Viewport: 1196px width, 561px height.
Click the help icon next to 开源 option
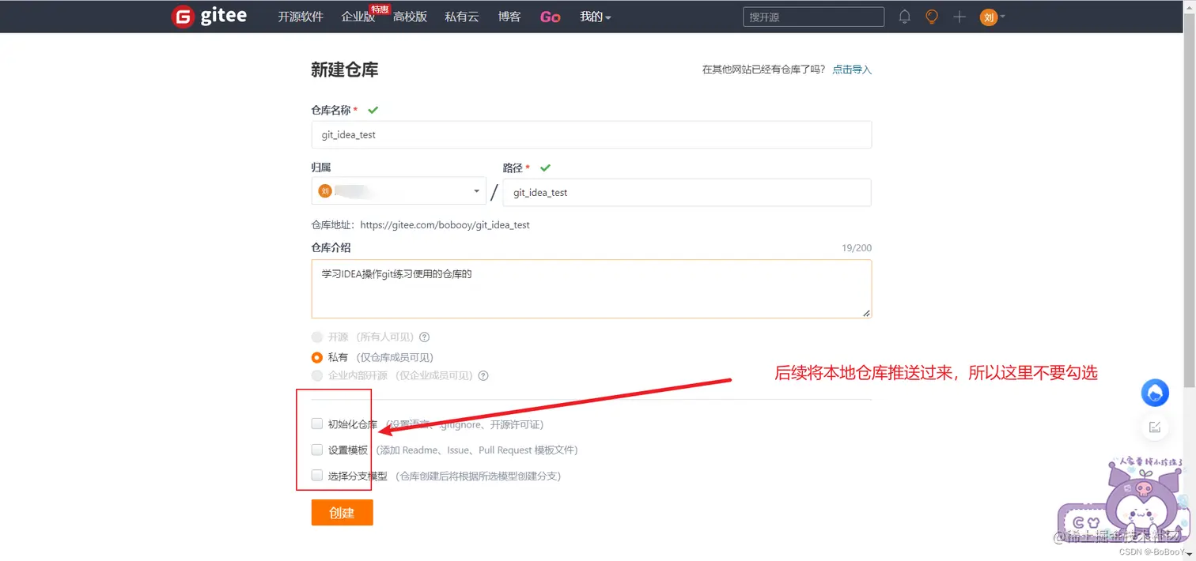coord(425,337)
